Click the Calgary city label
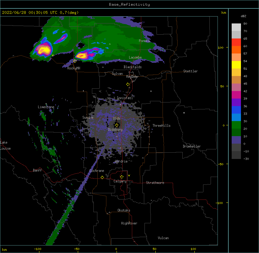 [120, 181]
